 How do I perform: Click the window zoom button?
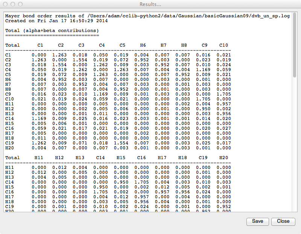[20, 4]
